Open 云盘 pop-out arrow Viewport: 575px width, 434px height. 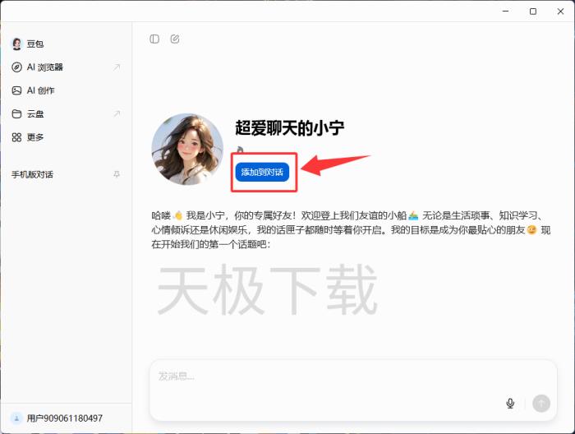pos(117,114)
